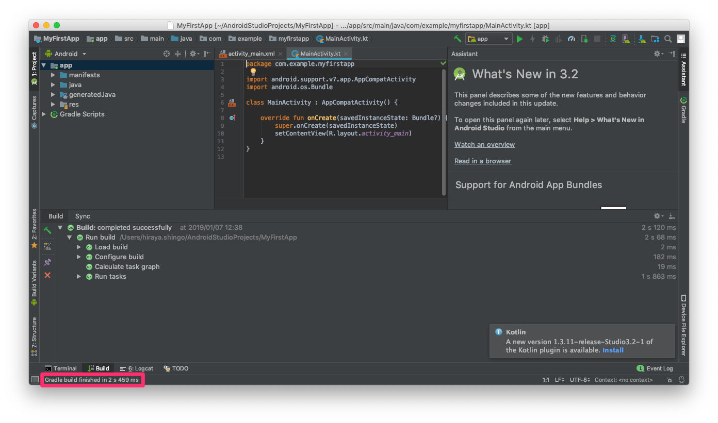Expand the java folder
Screen dimensions: 718x423
coord(53,85)
